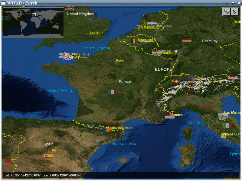Click the London city label
Screen dimensions: 242x181
click(x=96, y=33)
